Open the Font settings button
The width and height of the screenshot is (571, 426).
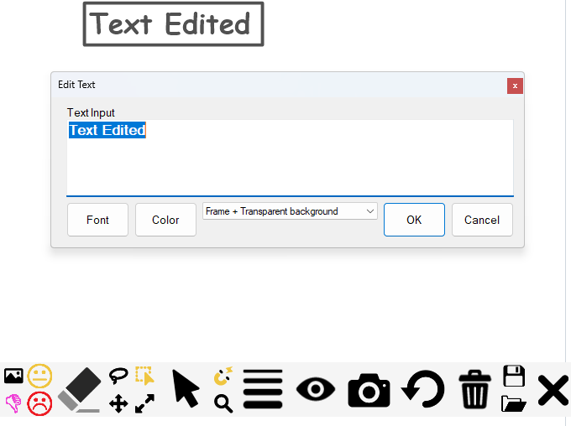(97, 220)
